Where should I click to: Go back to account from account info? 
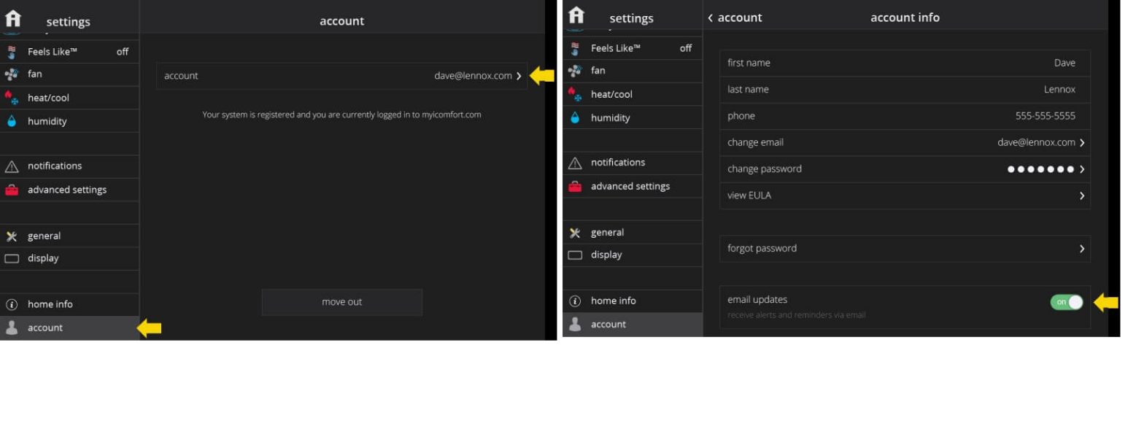pyautogui.click(x=735, y=18)
